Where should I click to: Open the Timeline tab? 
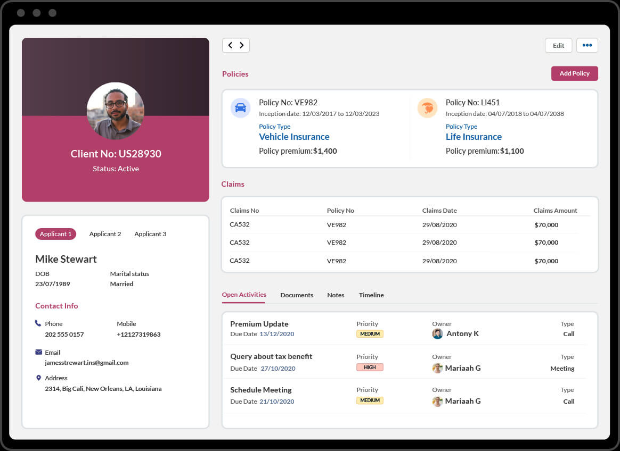pyautogui.click(x=371, y=295)
